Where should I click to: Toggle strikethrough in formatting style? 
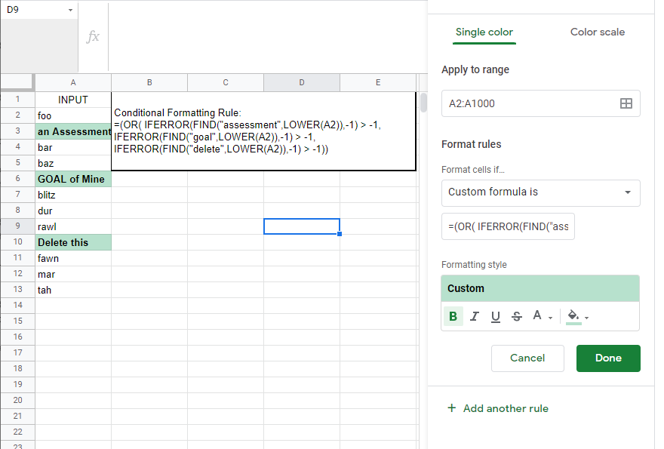pos(517,316)
